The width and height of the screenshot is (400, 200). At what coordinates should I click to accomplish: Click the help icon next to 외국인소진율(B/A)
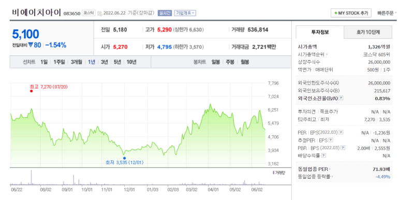point(341,98)
